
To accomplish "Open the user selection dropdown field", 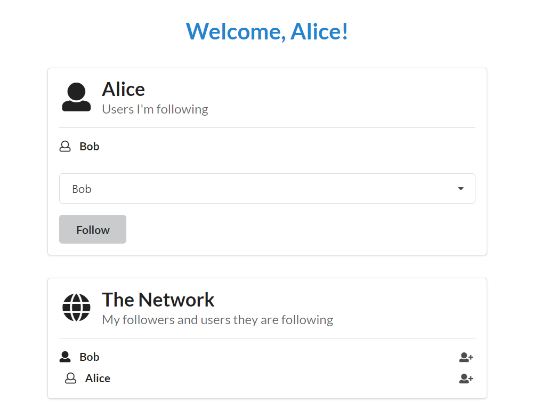I will [266, 189].
